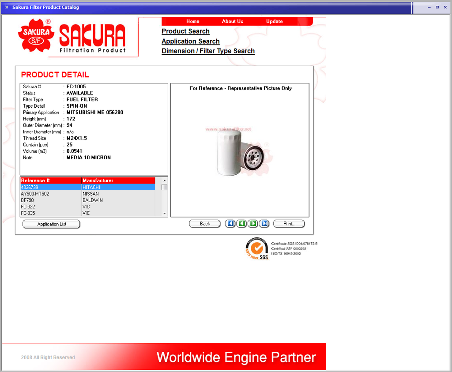Open Dimension / Filter Type Search
Viewport: 452px width, 372px height.
click(208, 51)
